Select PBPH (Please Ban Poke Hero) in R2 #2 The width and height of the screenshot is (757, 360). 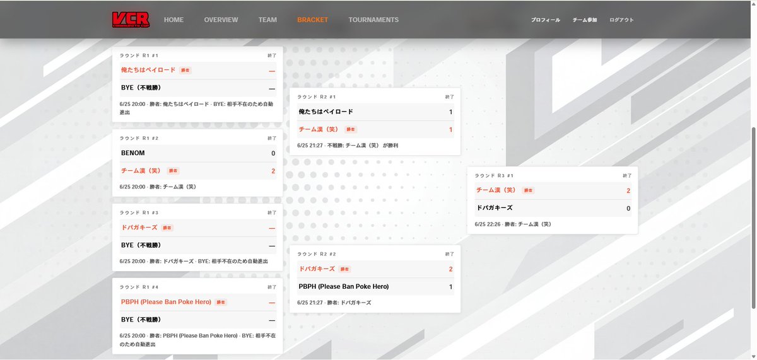pos(344,287)
